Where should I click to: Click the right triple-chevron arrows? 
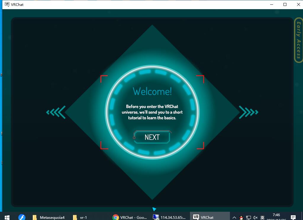pos(249,112)
